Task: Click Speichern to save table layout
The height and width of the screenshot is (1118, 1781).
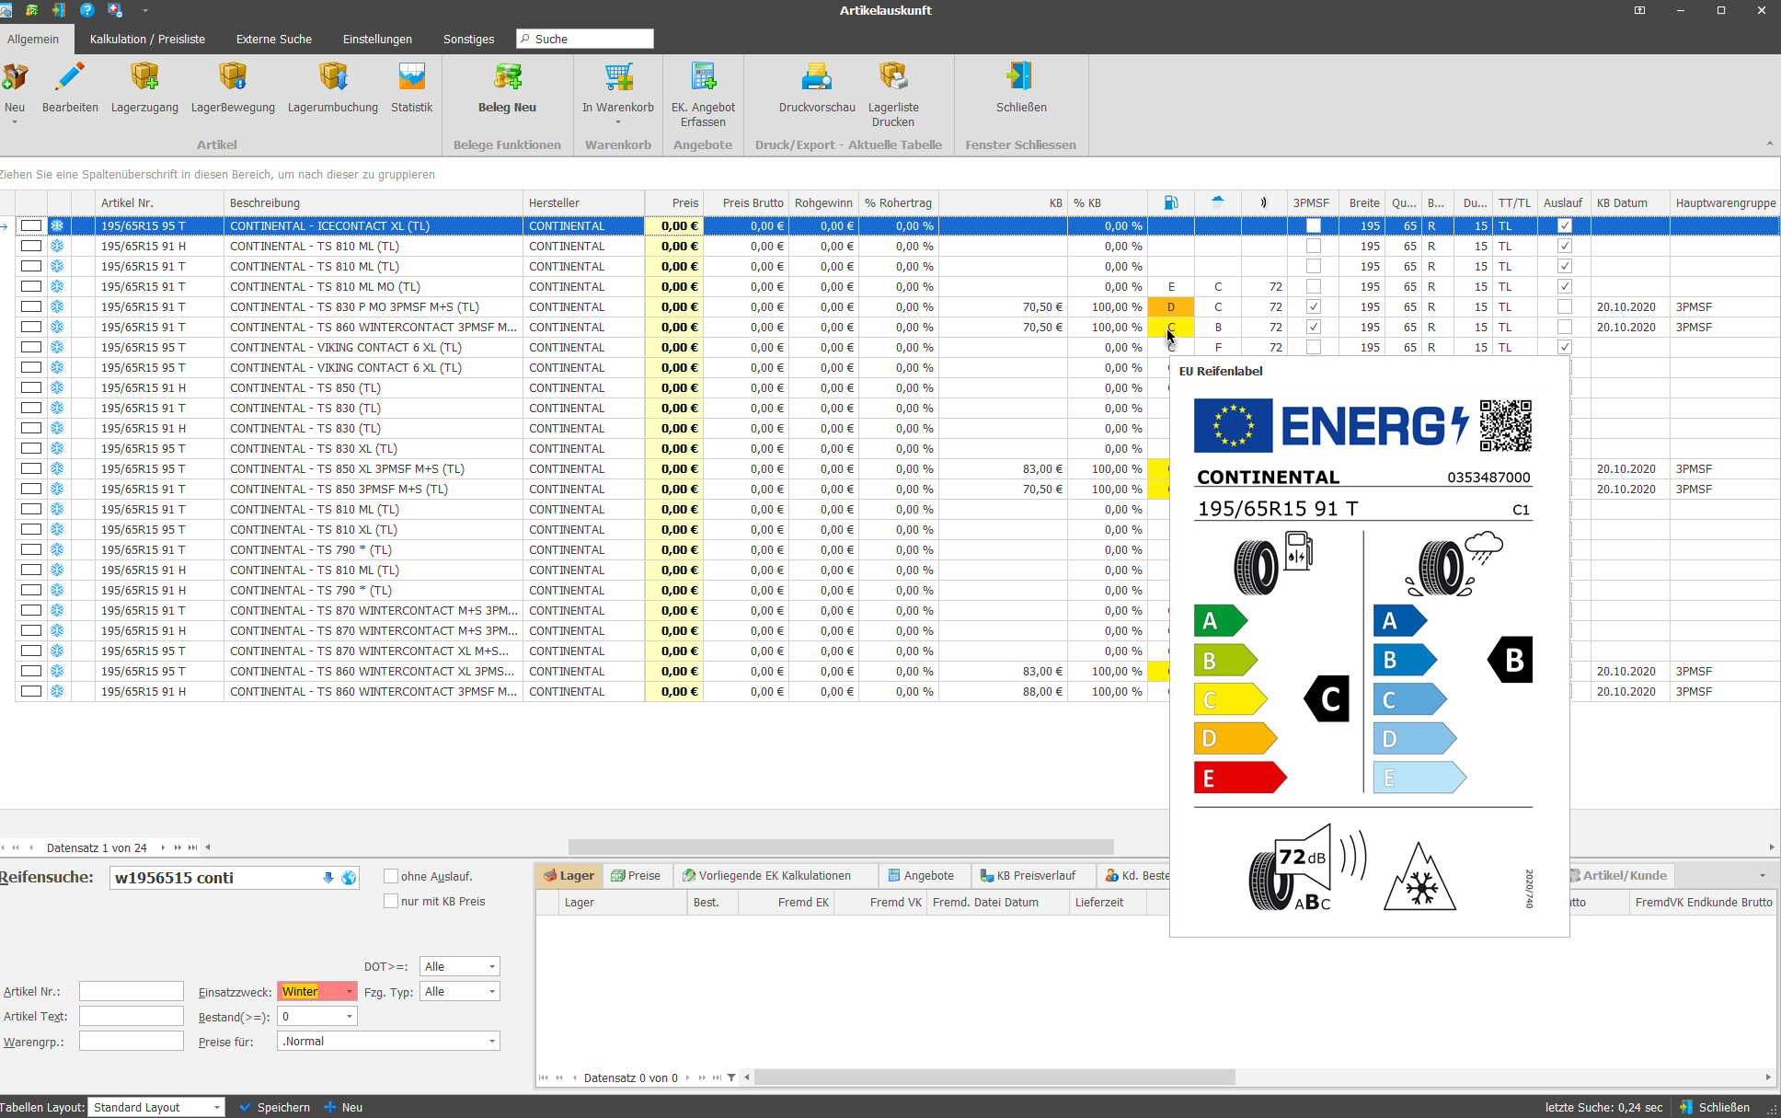Action: (x=275, y=1107)
